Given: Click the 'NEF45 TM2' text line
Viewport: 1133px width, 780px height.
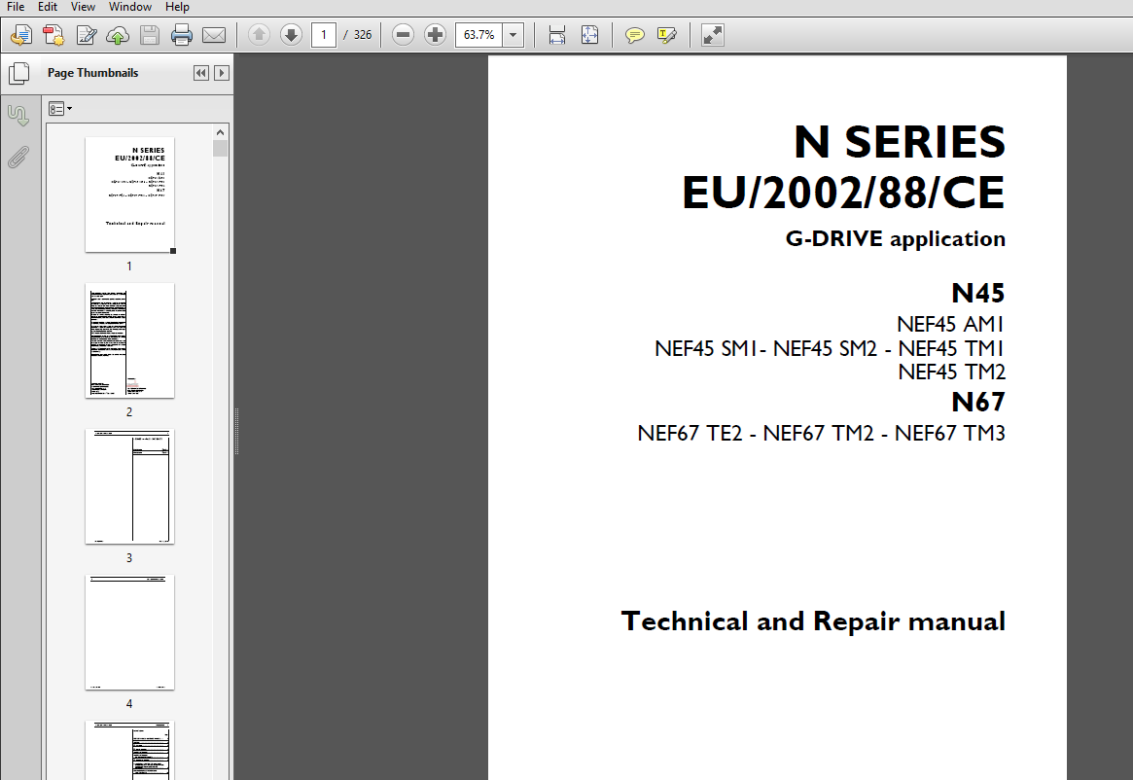Looking at the screenshot, I should 952,372.
